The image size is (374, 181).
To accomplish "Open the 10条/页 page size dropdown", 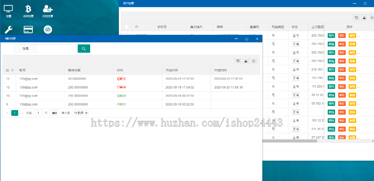I will point(80,113).
